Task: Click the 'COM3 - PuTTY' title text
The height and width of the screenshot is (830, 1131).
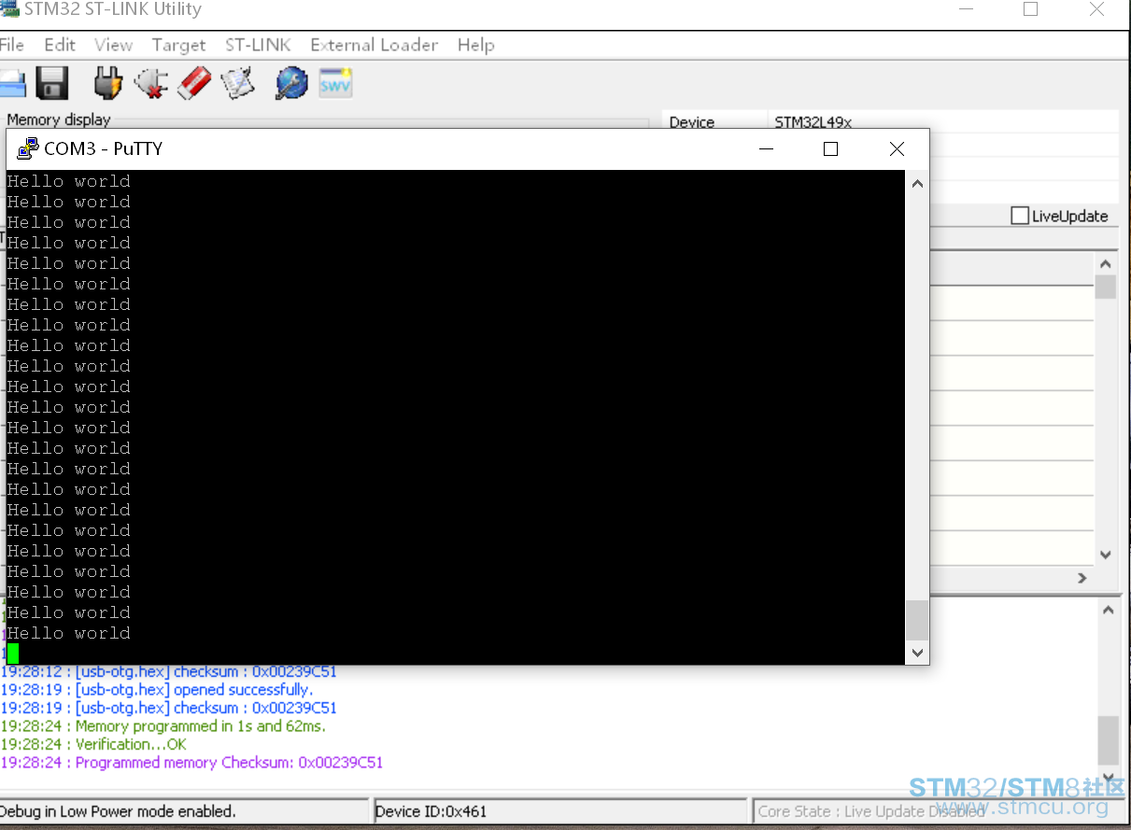Action: coord(104,148)
